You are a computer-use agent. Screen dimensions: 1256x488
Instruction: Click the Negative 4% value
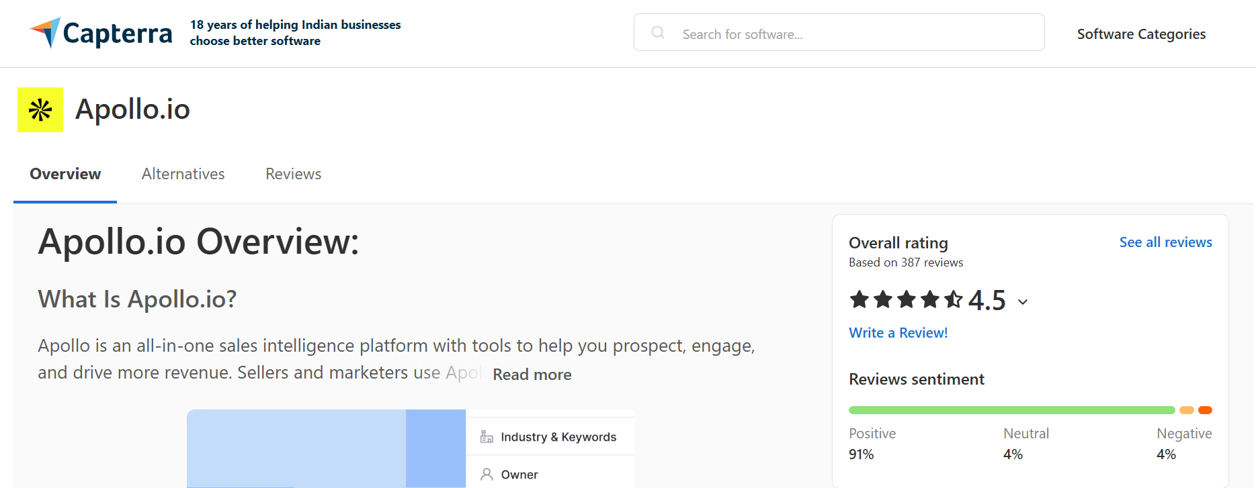1166,454
